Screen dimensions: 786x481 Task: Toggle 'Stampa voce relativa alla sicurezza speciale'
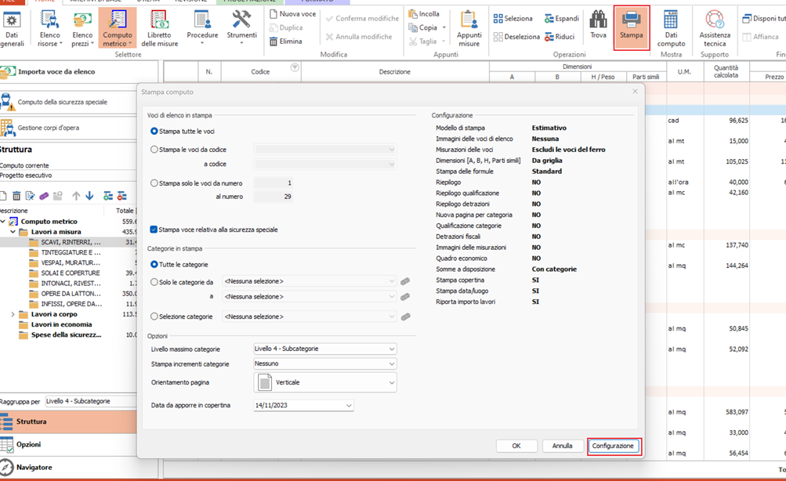click(x=154, y=230)
